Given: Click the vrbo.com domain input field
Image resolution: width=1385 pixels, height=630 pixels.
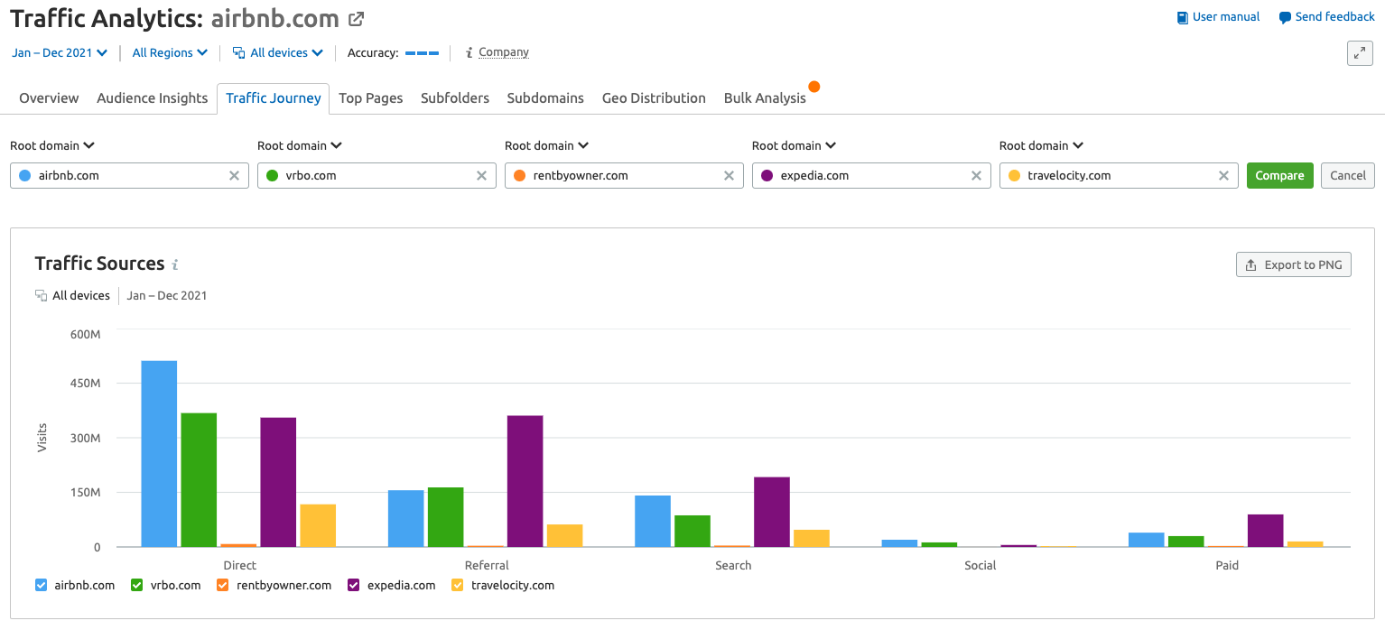Looking at the screenshot, I should (x=376, y=176).
